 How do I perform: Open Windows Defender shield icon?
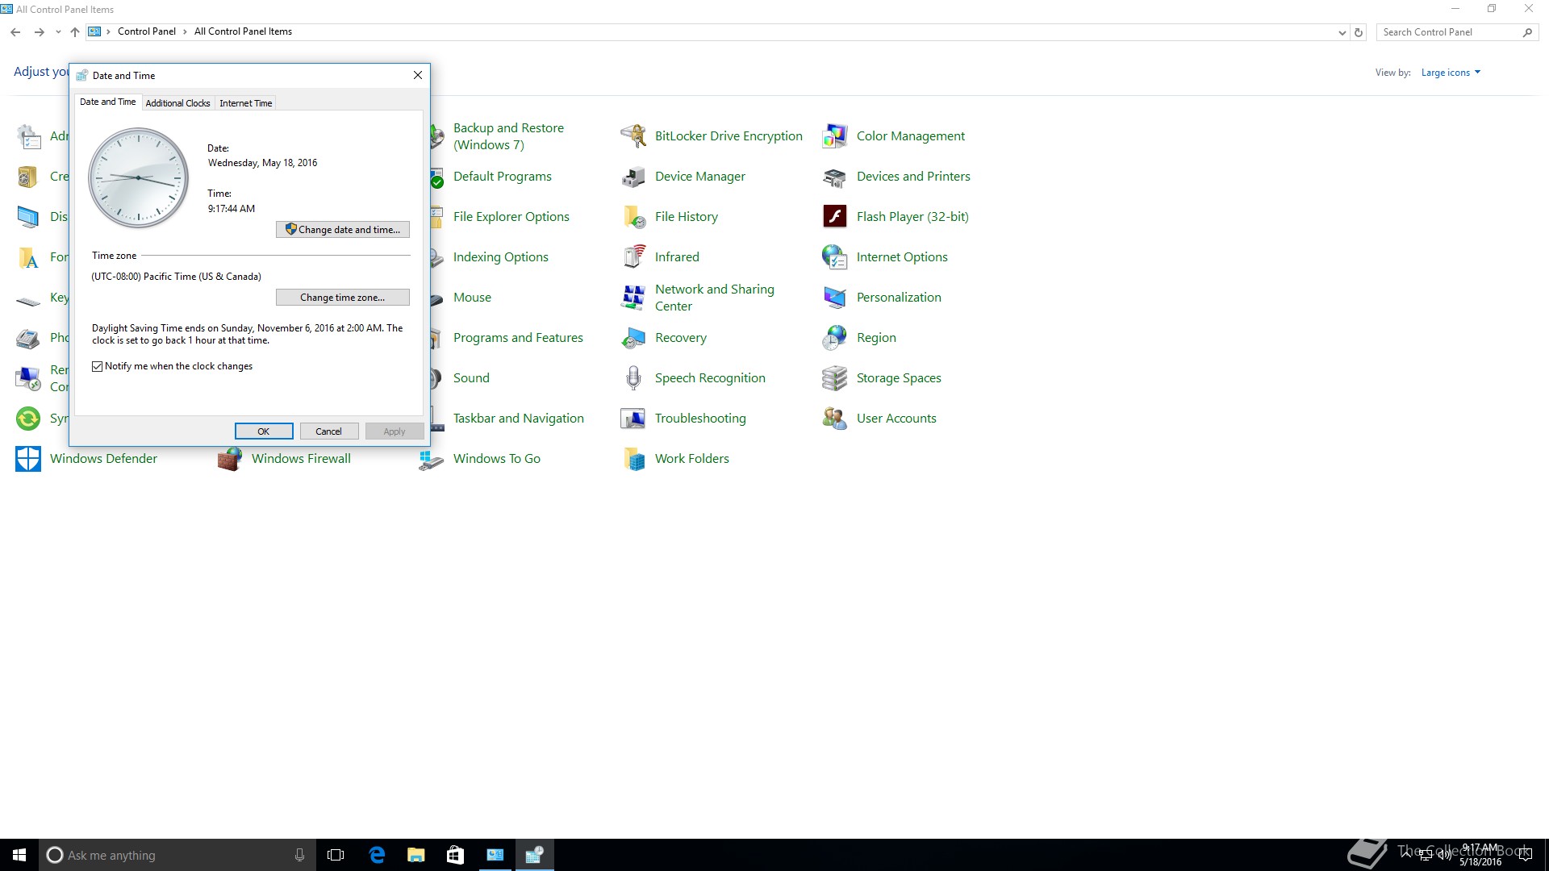click(28, 459)
